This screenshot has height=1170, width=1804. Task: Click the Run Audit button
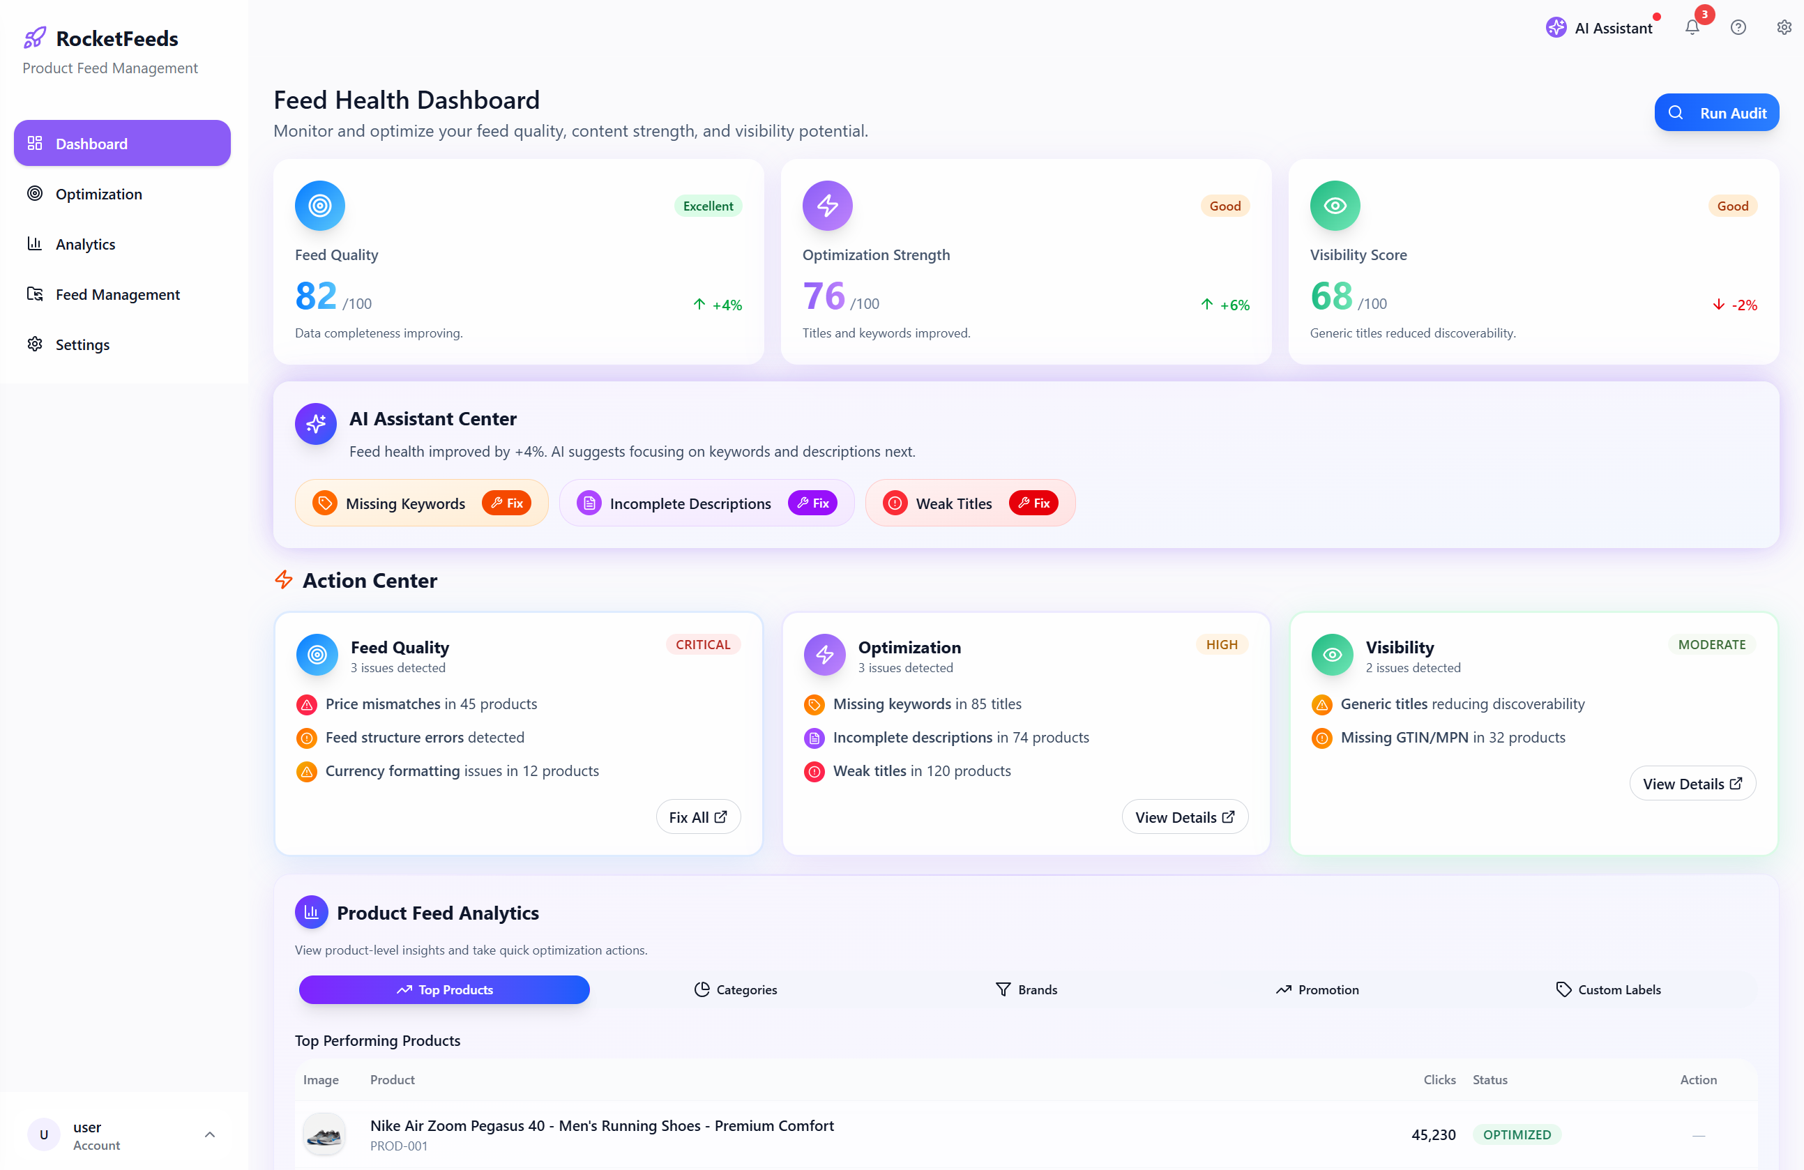1717,112
